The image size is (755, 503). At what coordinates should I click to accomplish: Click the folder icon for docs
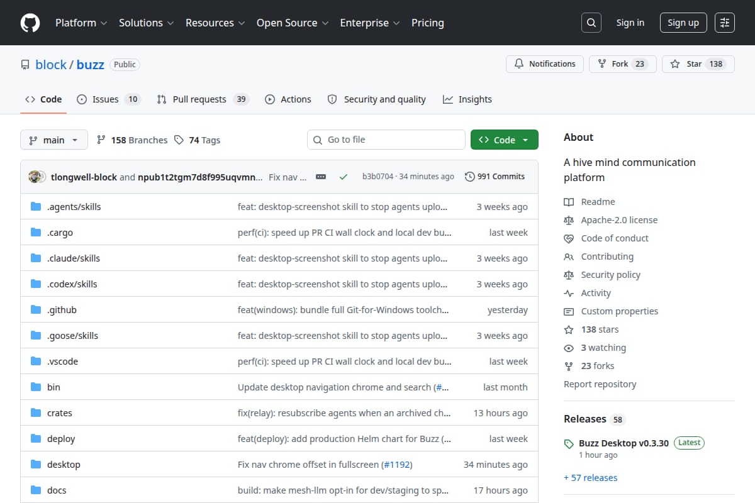point(36,490)
